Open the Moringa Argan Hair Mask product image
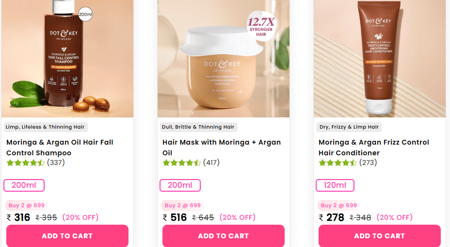 coord(223,59)
